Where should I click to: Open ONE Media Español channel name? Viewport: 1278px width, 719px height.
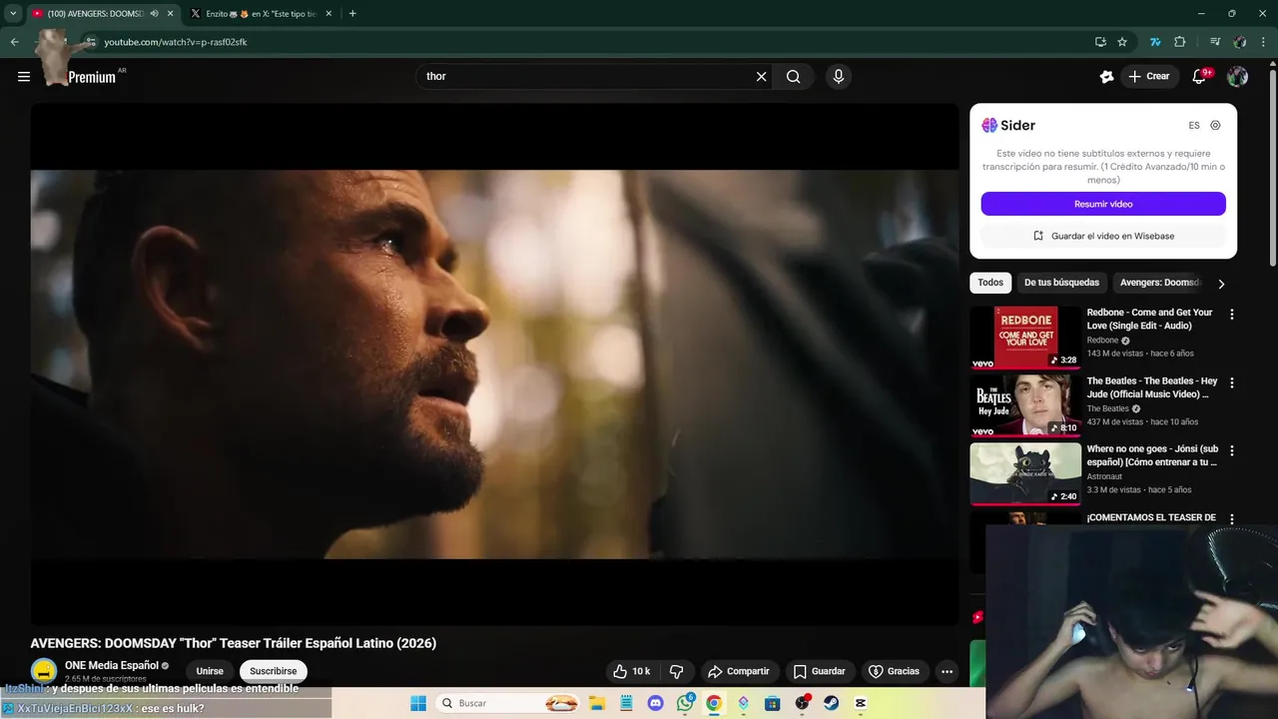(x=112, y=665)
